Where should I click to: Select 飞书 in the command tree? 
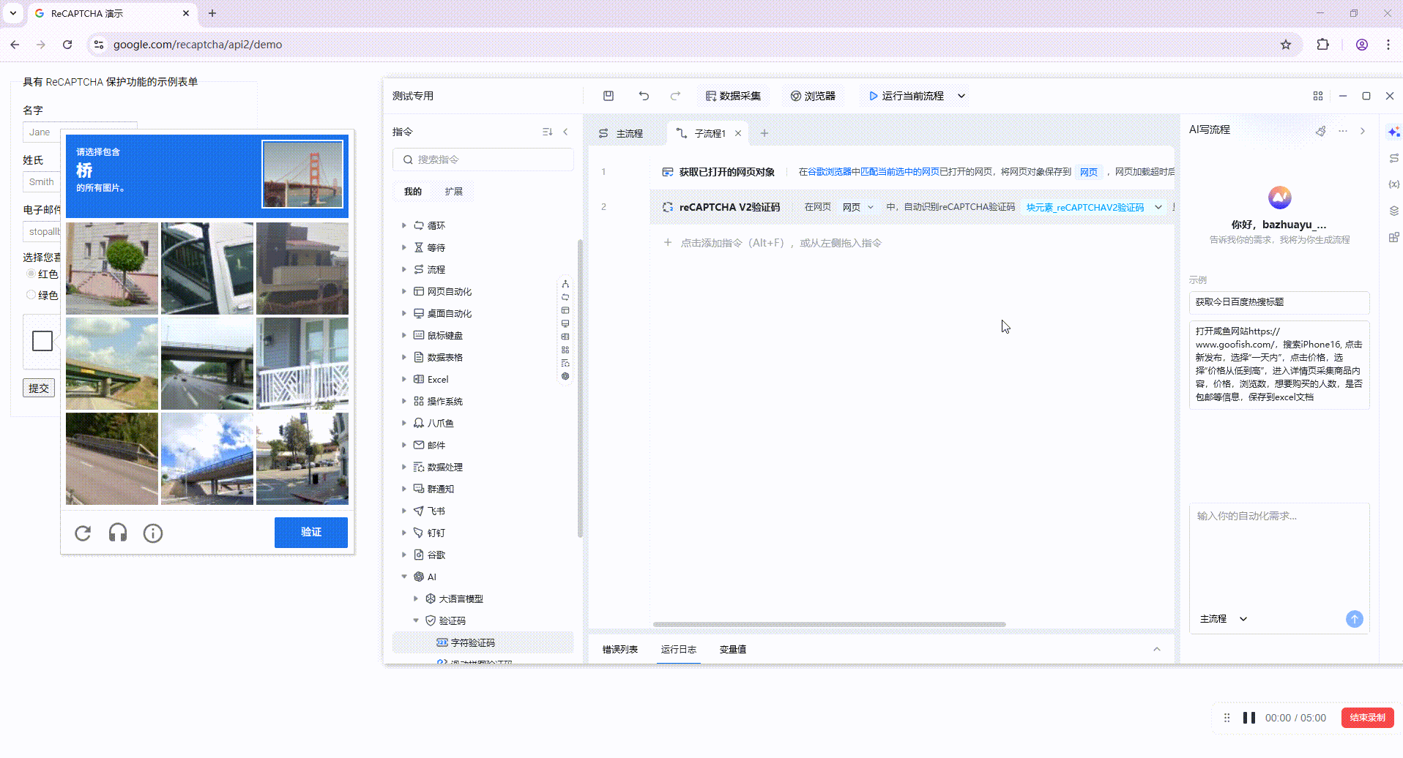point(436,511)
